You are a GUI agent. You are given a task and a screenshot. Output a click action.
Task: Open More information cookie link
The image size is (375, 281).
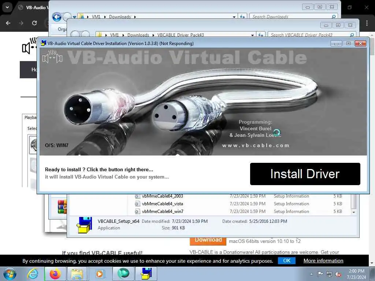323,261
